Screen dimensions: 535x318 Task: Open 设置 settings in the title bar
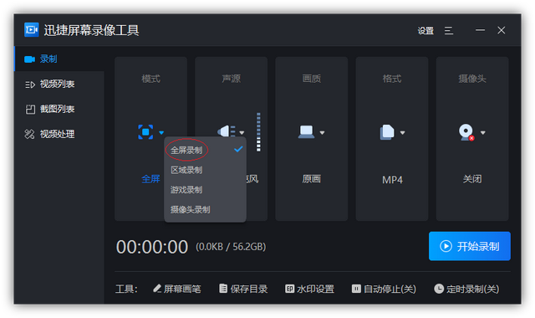[425, 31]
